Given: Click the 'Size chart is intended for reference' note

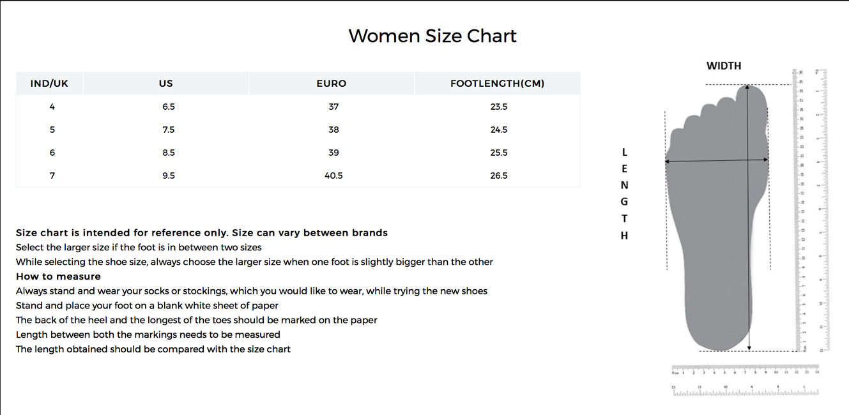Looking at the screenshot, I should point(202,233).
